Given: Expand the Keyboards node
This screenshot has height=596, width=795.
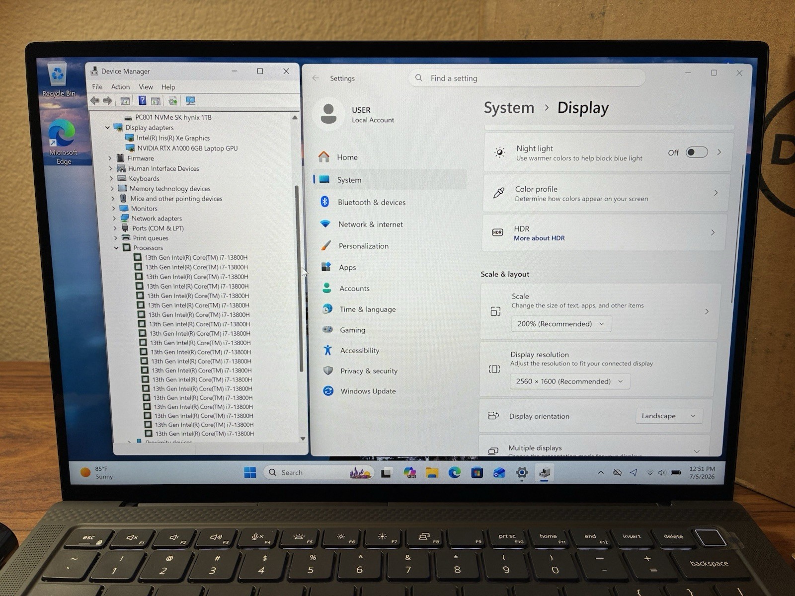Looking at the screenshot, I should [x=111, y=178].
